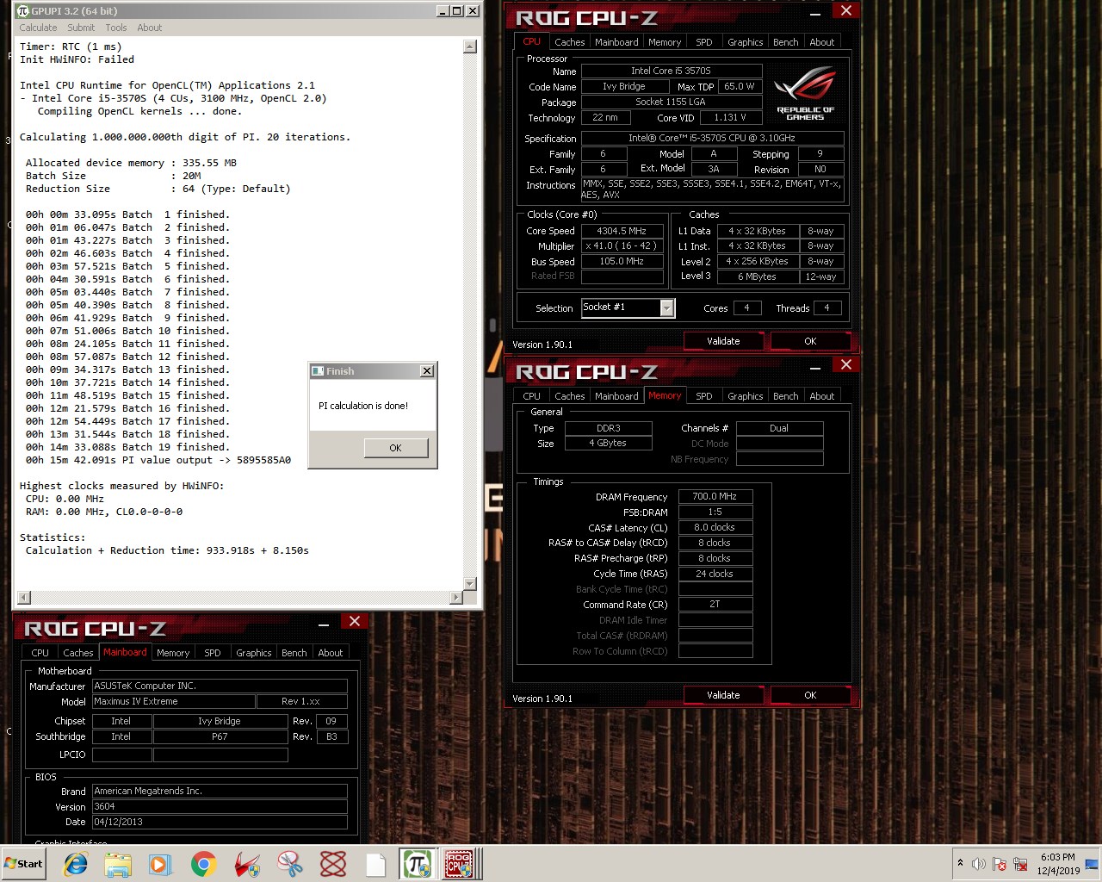The width and height of the screenshot is (1102, 882).
Task: Click the ROG Republic of Gamers logo
Action: coord(806,94)
